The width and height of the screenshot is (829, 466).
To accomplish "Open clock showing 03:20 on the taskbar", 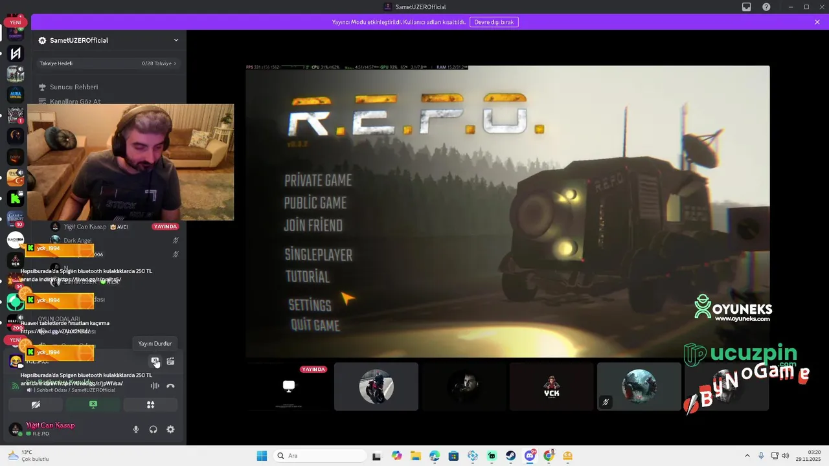I will (x=809, y=456).
